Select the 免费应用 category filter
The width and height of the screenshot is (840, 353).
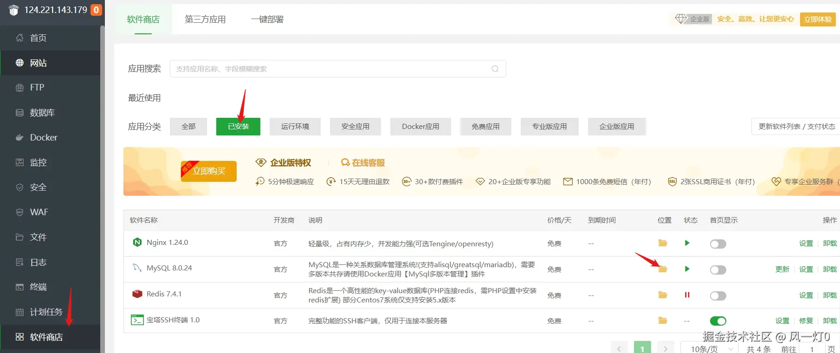click(485, 127)
